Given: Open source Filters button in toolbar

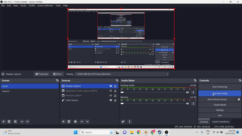Looking at the screenshot, I should coord(58,74).
